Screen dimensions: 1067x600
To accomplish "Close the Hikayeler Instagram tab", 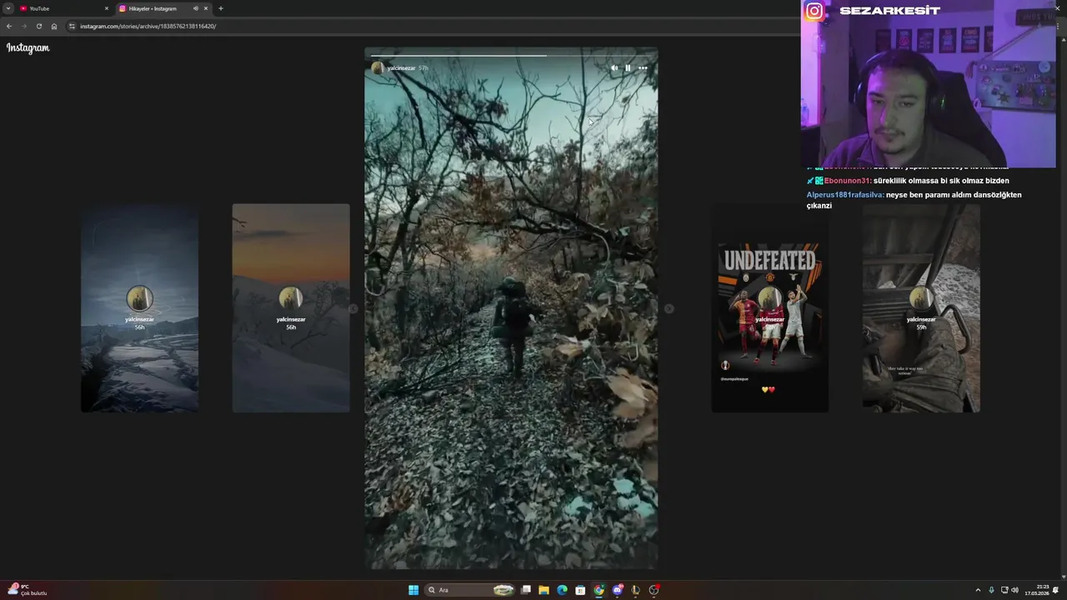I will coord(207,8).
